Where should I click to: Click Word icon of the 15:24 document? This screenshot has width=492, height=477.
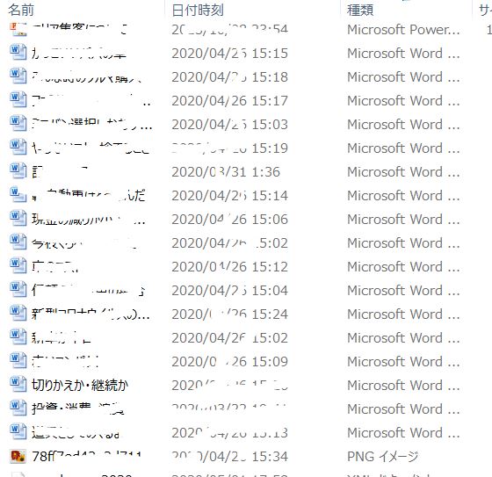click(x=18, y=314)
